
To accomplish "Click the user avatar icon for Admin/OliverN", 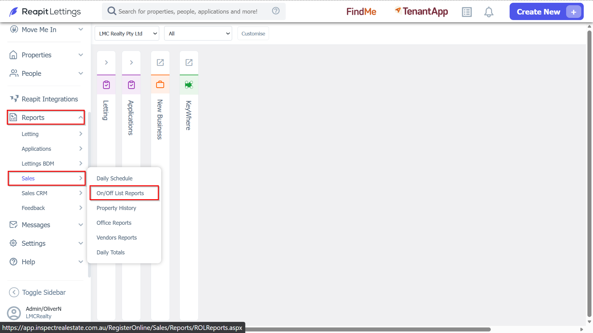I will click(x=14, y=313).
